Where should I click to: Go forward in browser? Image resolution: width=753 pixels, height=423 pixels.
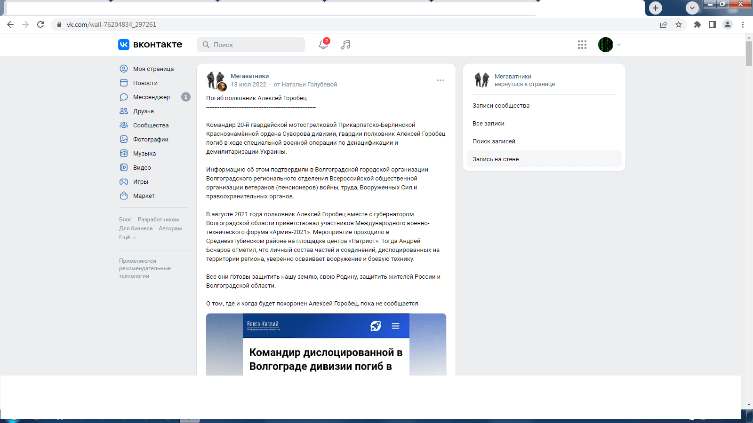coord(25,24)
